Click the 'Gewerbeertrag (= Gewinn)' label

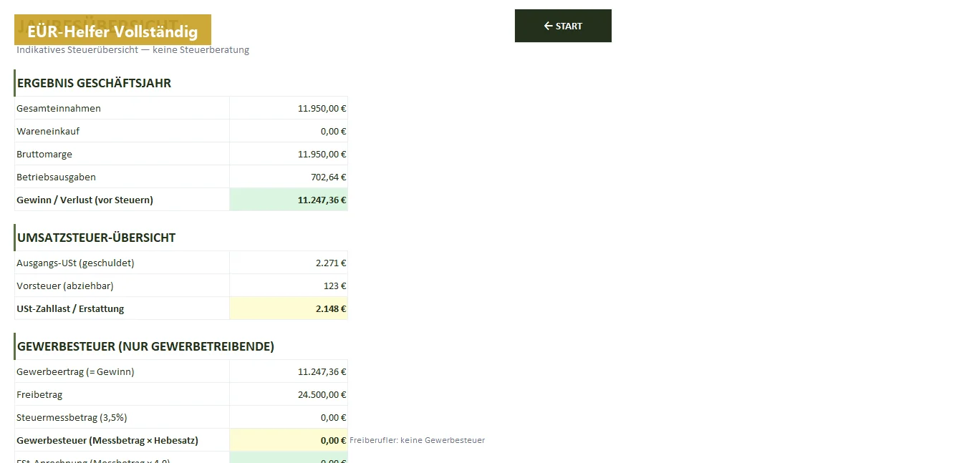(75, 372)
